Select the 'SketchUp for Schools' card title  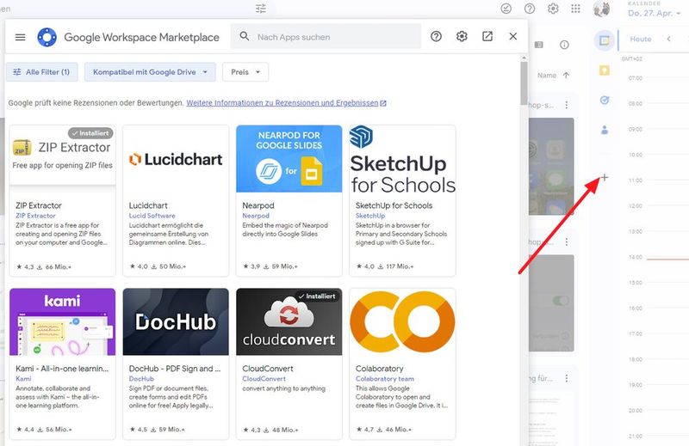(394, 205)
